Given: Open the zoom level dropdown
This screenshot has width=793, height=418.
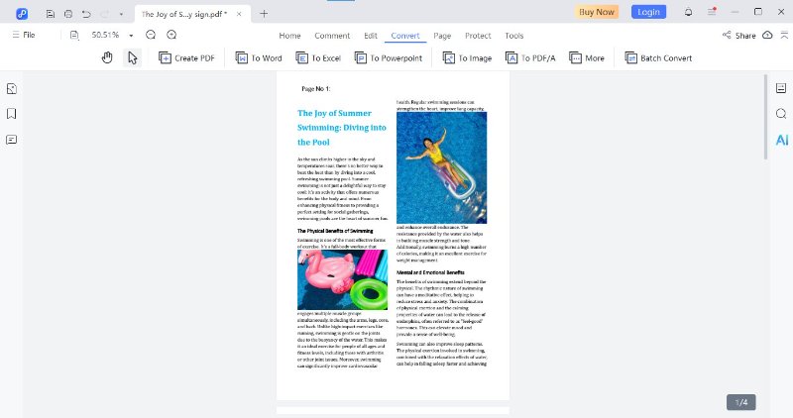Looking at the screenshot, I should 127,35.
